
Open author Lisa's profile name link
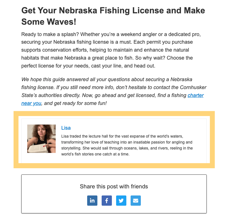pyautogui.click(x=66, y=128)
